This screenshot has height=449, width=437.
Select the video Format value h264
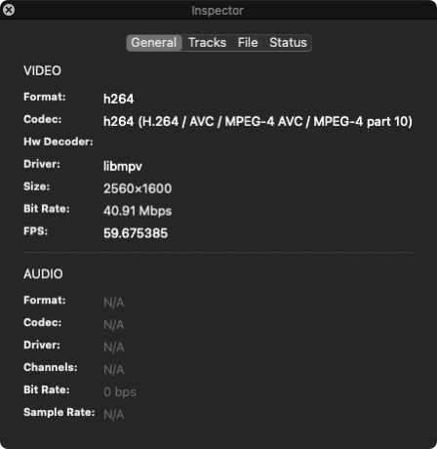(119, 99)
